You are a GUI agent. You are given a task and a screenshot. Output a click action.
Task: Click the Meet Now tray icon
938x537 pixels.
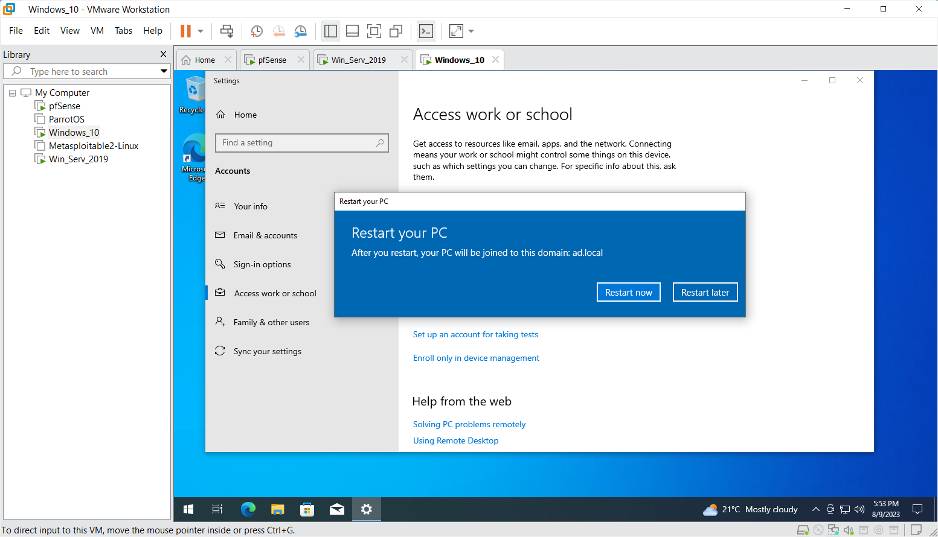click(830, 509)
